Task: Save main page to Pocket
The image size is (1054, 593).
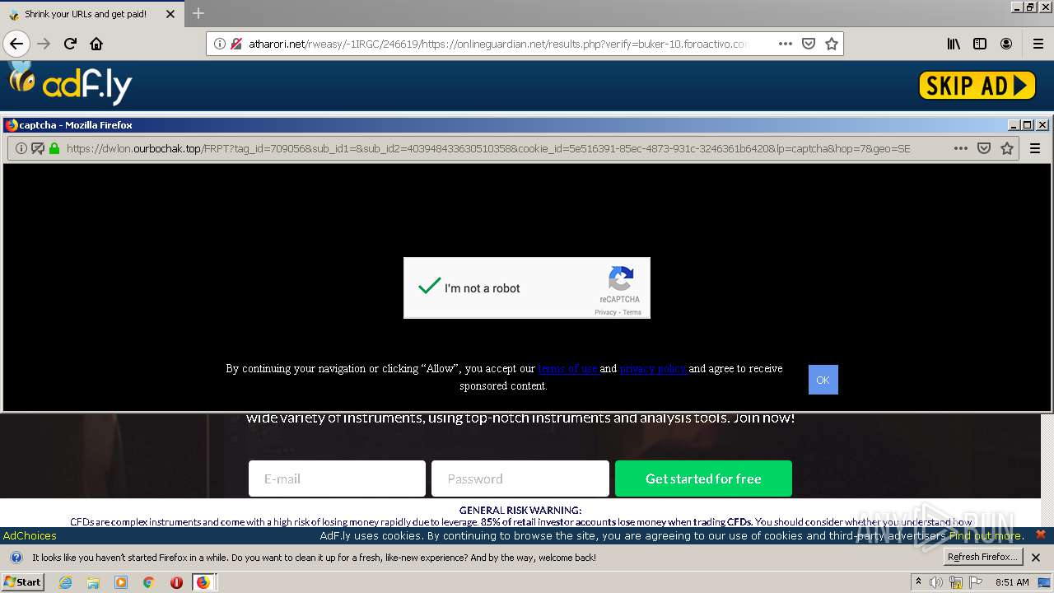Action: (809, 44)
